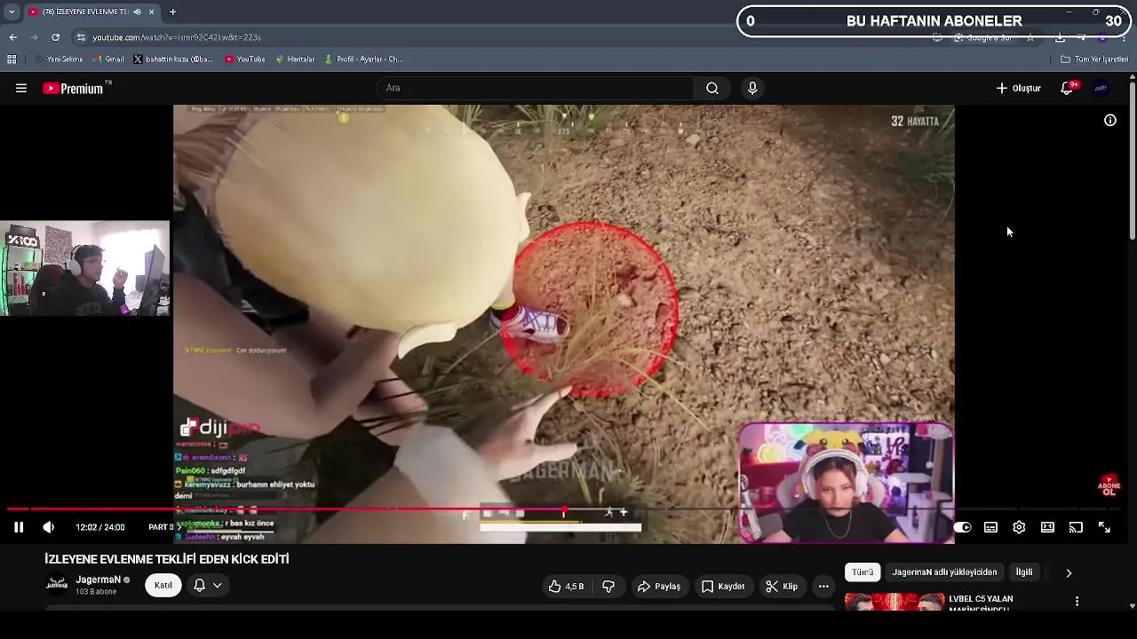Go forward in browser

35,37
